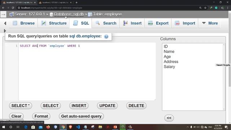
Task: Select Age in Columns list
Action: pos(167,57)
